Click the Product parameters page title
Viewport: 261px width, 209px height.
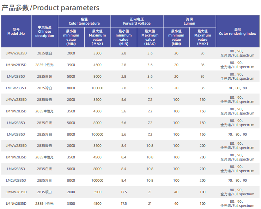[x=50, y=8]
